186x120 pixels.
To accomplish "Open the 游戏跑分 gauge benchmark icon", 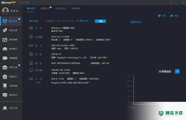I will pyautogui.click(x=5, y=49).
